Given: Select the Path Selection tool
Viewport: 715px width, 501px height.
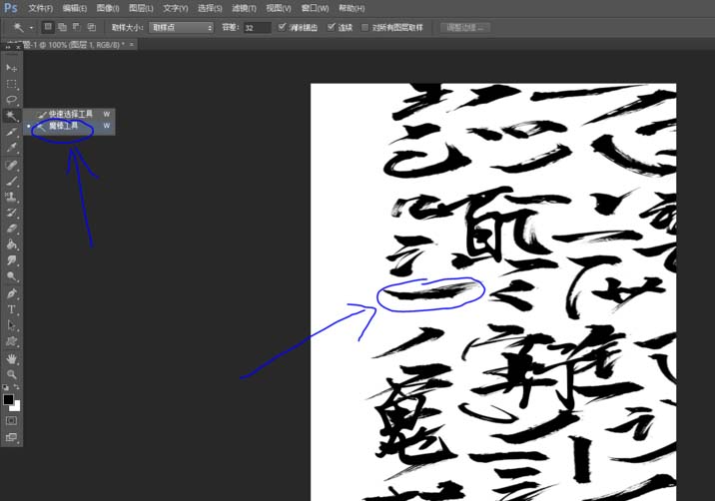Looking at the screenshot, I should tap(11, 325).
